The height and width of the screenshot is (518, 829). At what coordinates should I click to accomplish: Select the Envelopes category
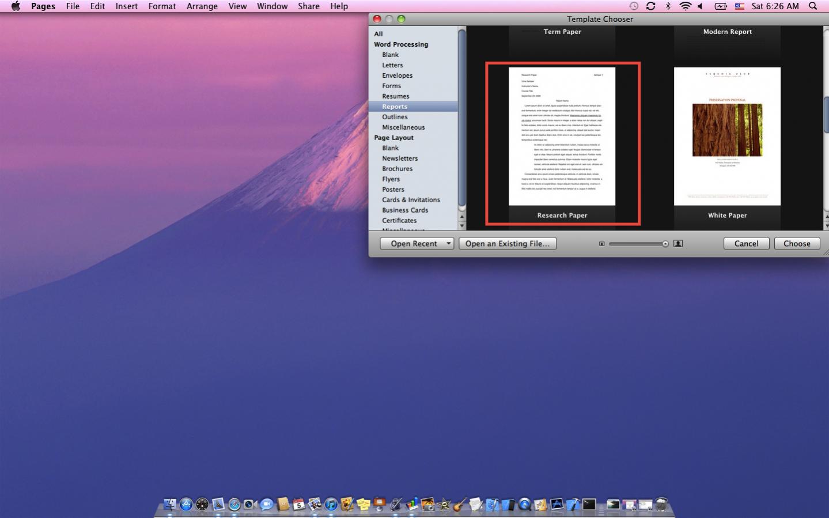tap(397, 75)
